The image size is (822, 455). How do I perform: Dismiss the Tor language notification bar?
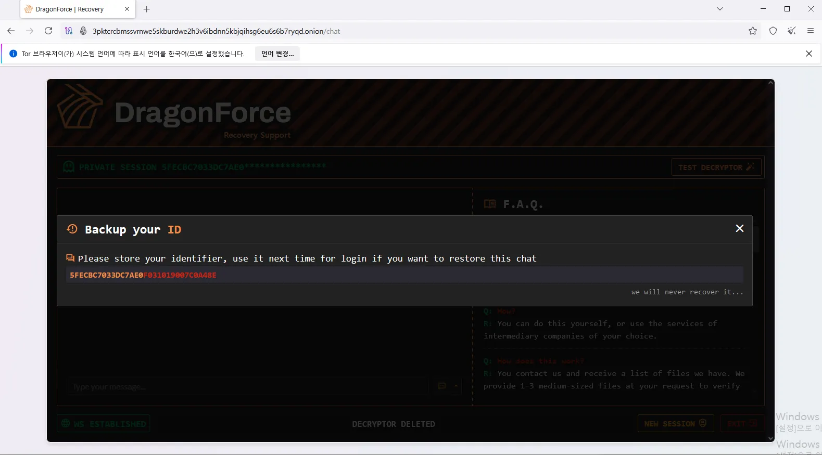coord(809,54)
